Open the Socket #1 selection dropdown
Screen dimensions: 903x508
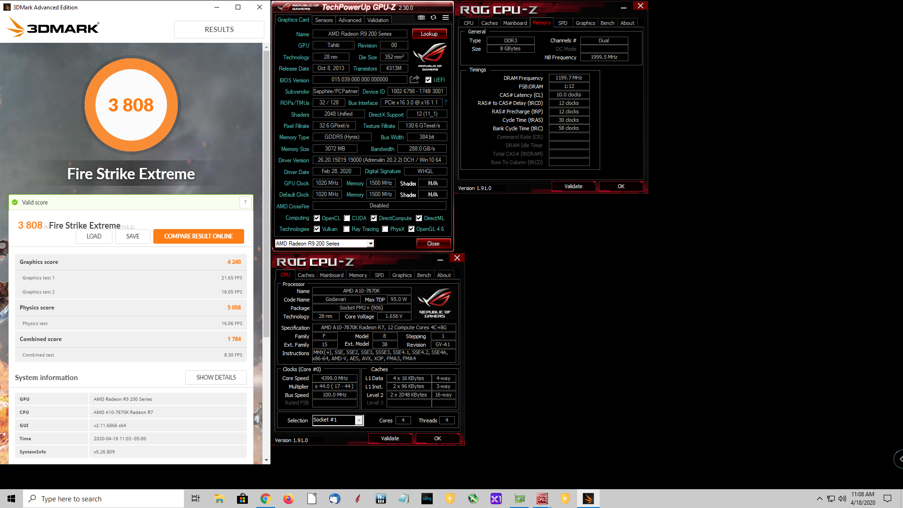338,420
